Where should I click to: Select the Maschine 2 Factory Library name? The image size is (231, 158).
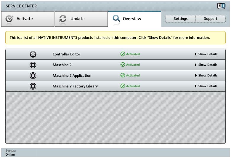[75, 86]
